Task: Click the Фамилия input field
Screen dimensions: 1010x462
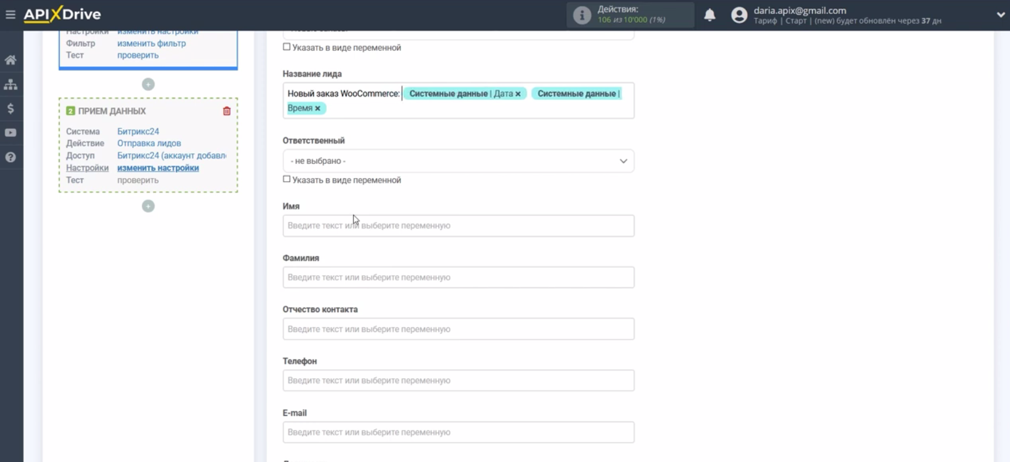Action: [x=458, y=277]
